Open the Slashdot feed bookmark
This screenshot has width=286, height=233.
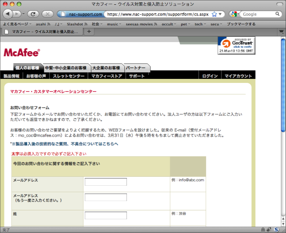point(77,24)
